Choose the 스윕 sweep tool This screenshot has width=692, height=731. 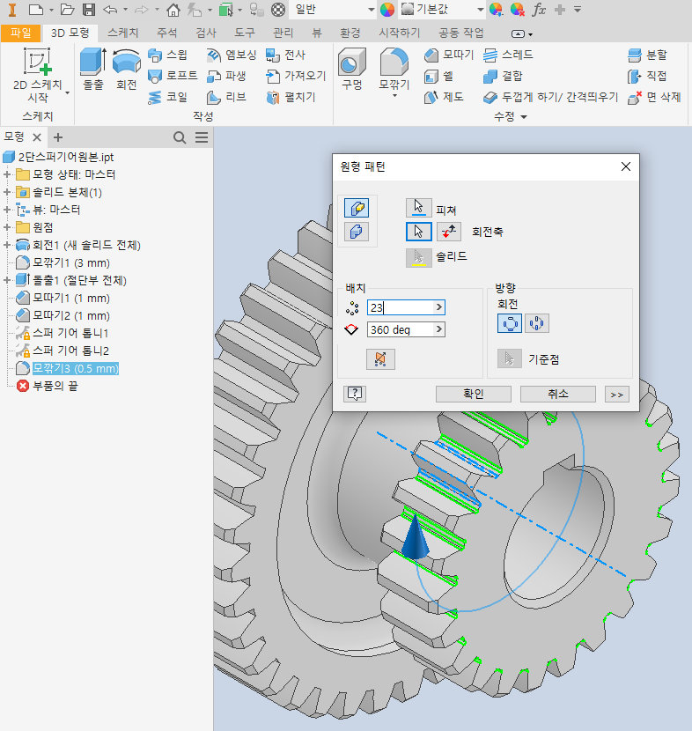[x=168, y=55]
